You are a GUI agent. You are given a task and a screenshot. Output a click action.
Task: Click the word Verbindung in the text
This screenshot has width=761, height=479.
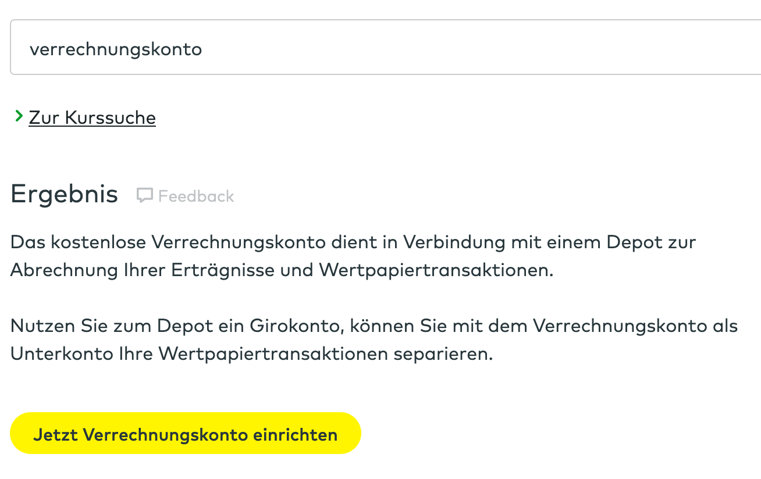(454, 242)
